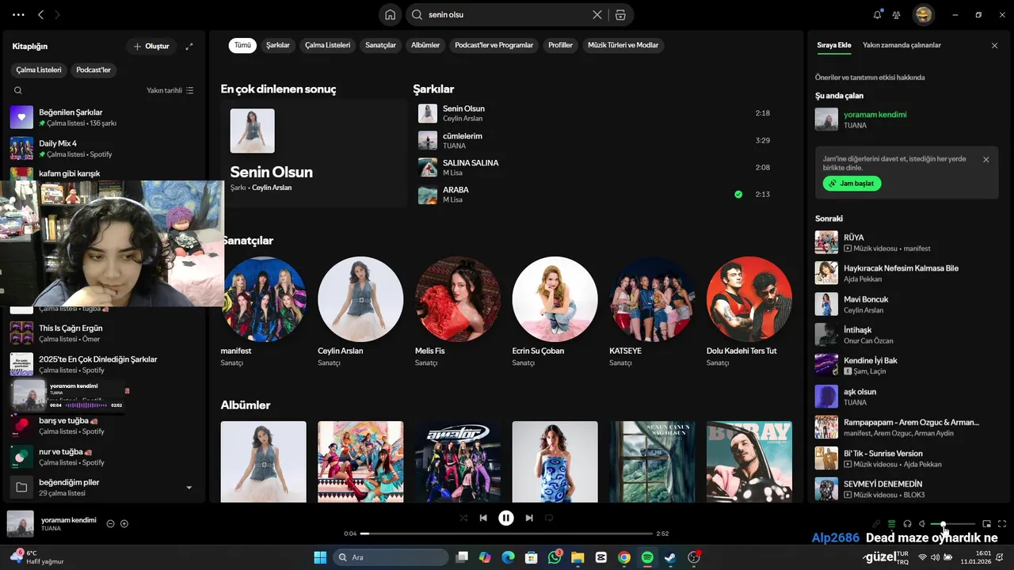Click the green saved checkmark on ARABA

coord(738,194)
